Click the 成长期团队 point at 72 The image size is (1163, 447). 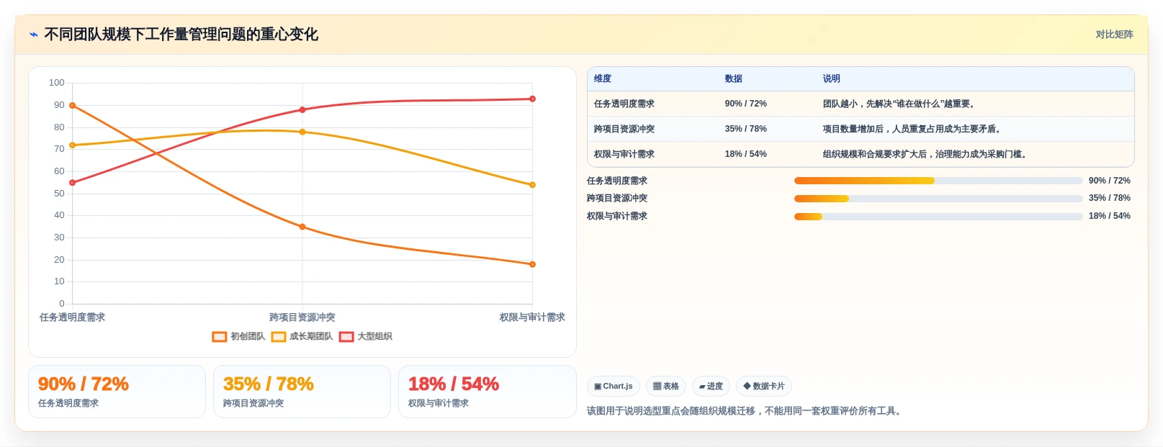(x=72, y=145)
